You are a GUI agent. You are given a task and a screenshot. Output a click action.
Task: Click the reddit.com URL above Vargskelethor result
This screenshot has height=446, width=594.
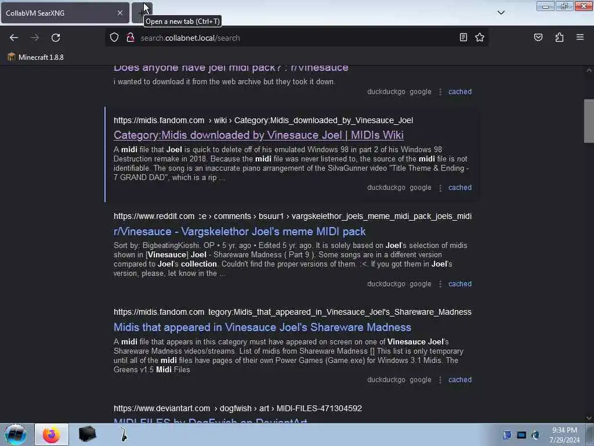[x=292, y=216]
